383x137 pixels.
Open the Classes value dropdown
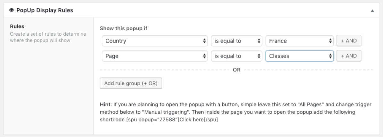pyautogui.click(x=300, y=56)
